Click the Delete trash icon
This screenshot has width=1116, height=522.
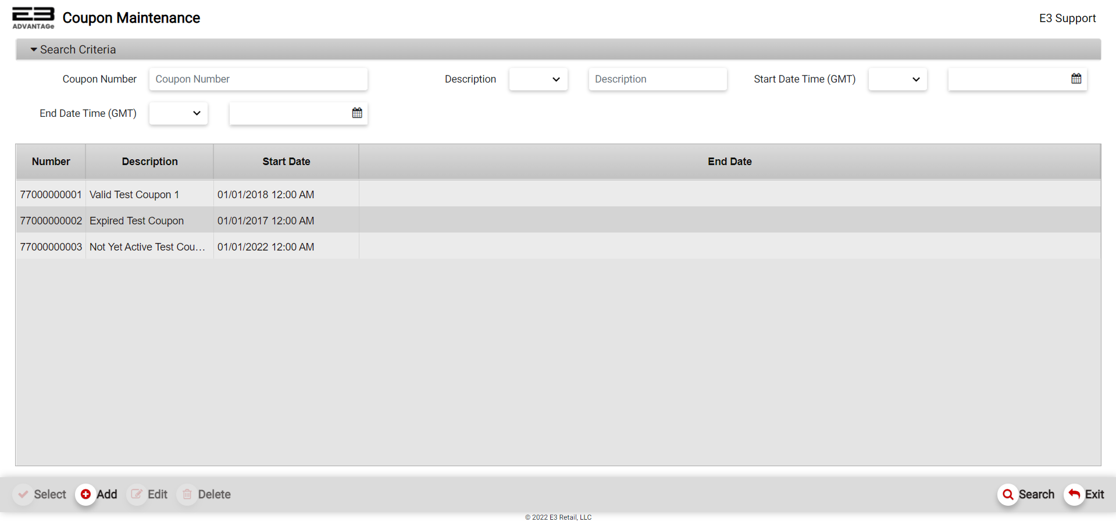coord(187,494)
